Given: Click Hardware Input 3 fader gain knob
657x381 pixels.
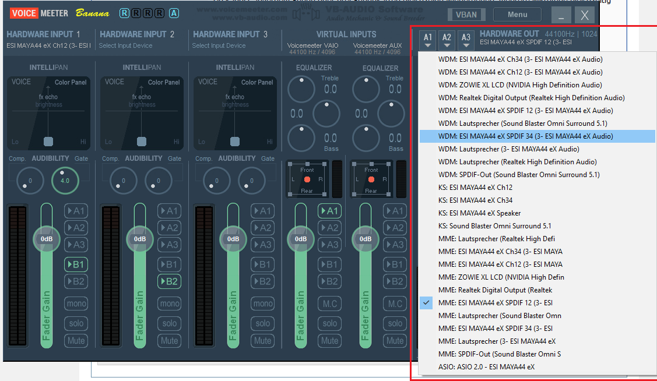Looking at the screenshot, I should 233,239.
